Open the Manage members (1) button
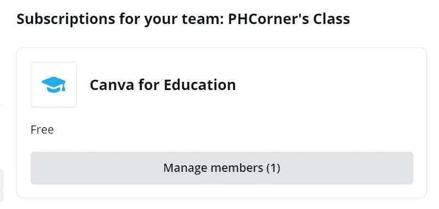The image size is (439, 209). tap(222, 168)
